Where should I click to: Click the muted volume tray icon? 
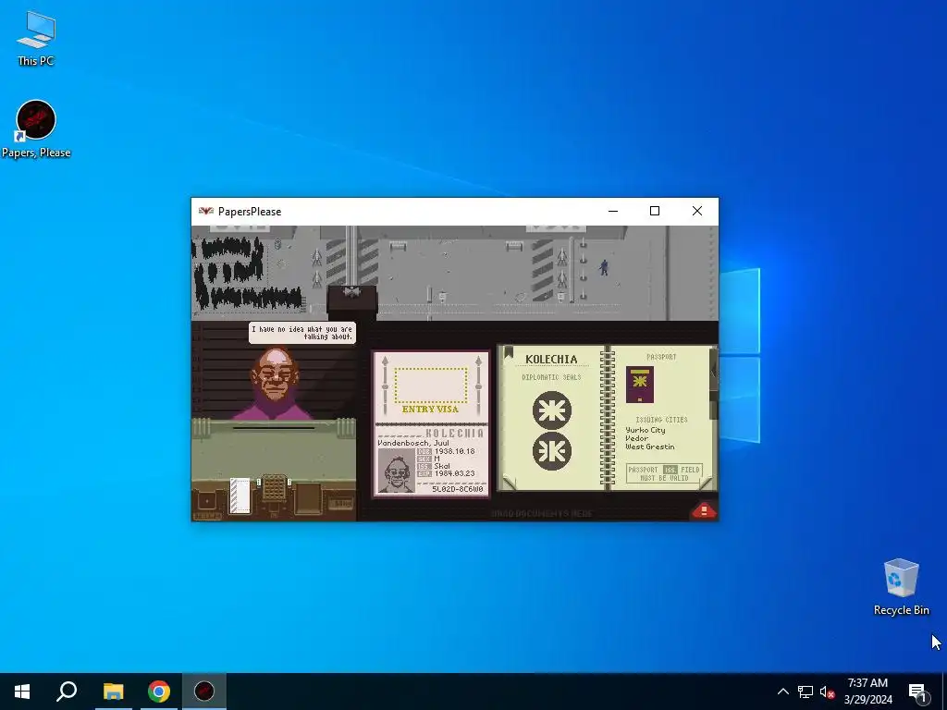[x=827, y=692]
